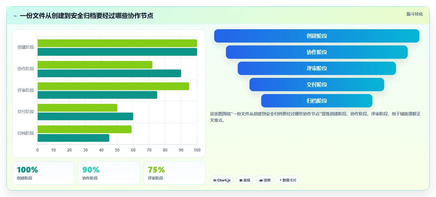Select the 协作阶段 funnel stage
Screen dimensions: 436x197
[x=317, y=52]
